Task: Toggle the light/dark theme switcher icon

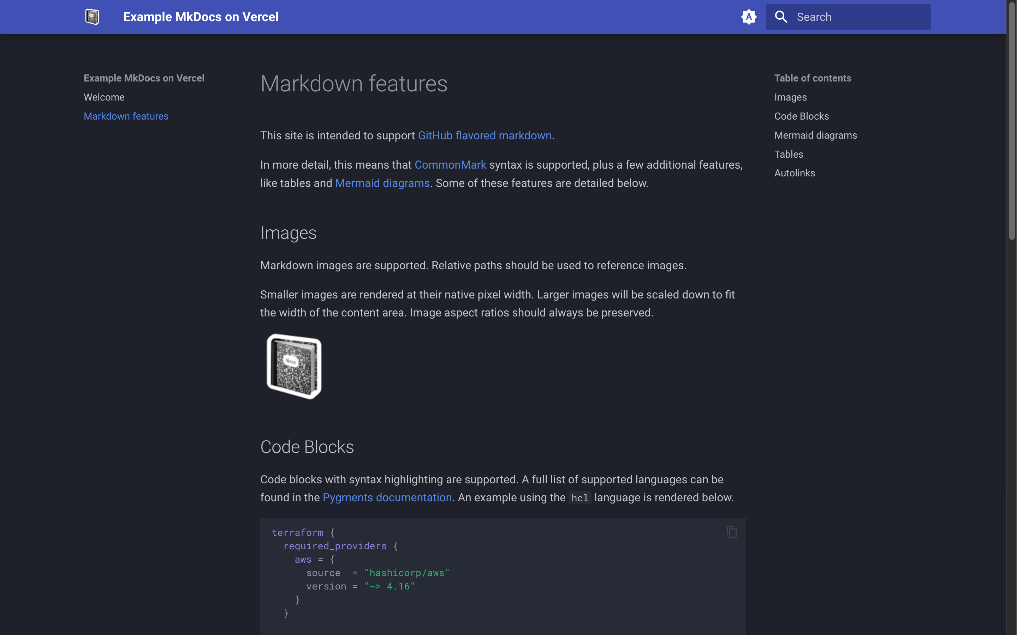Action: click(749, 17)
